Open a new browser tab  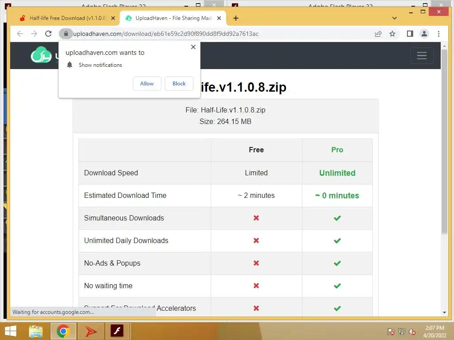(236, 18)
